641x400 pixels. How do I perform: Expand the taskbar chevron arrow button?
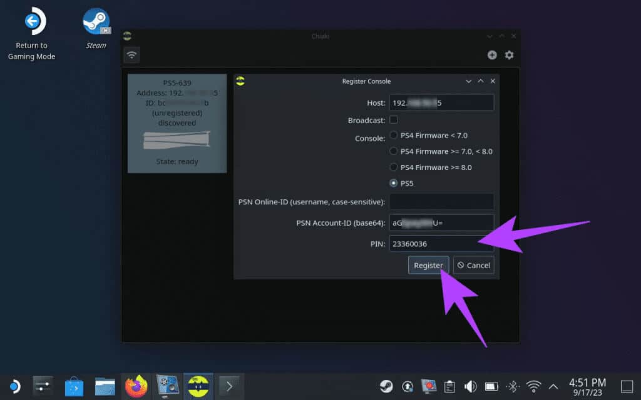click(229, 386)
